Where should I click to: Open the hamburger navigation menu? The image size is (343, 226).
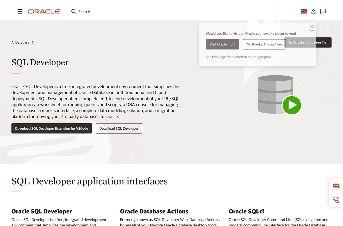click(20, 11)
